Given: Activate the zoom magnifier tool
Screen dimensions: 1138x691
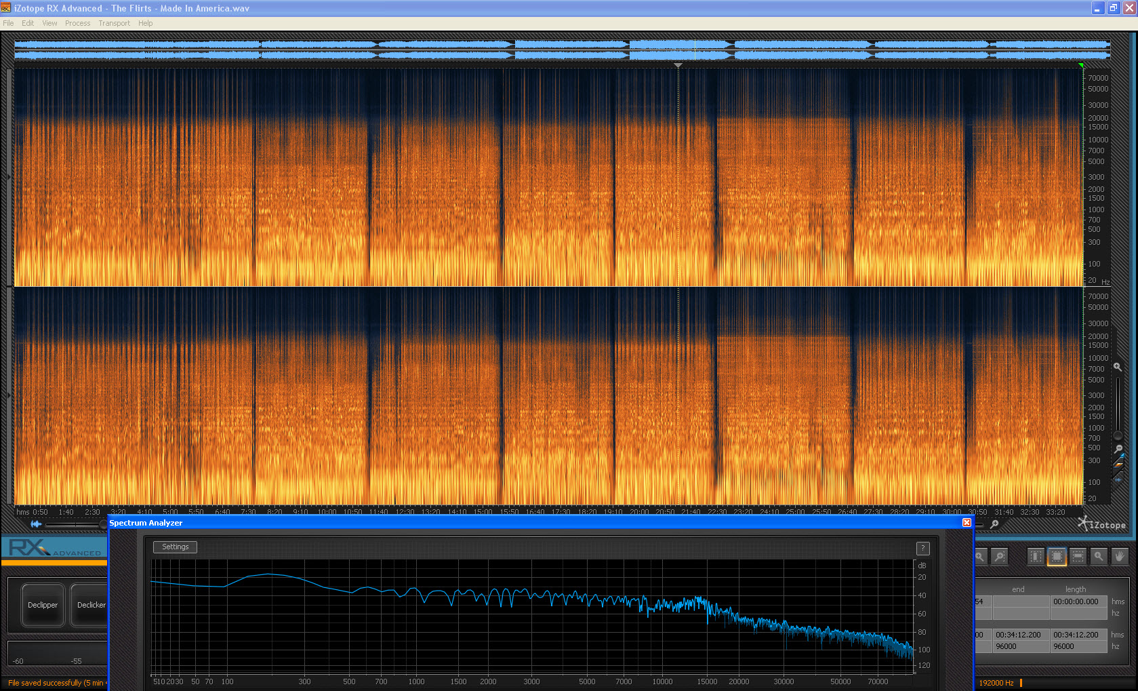Looking at the screenshot, I should (1099, 557).
